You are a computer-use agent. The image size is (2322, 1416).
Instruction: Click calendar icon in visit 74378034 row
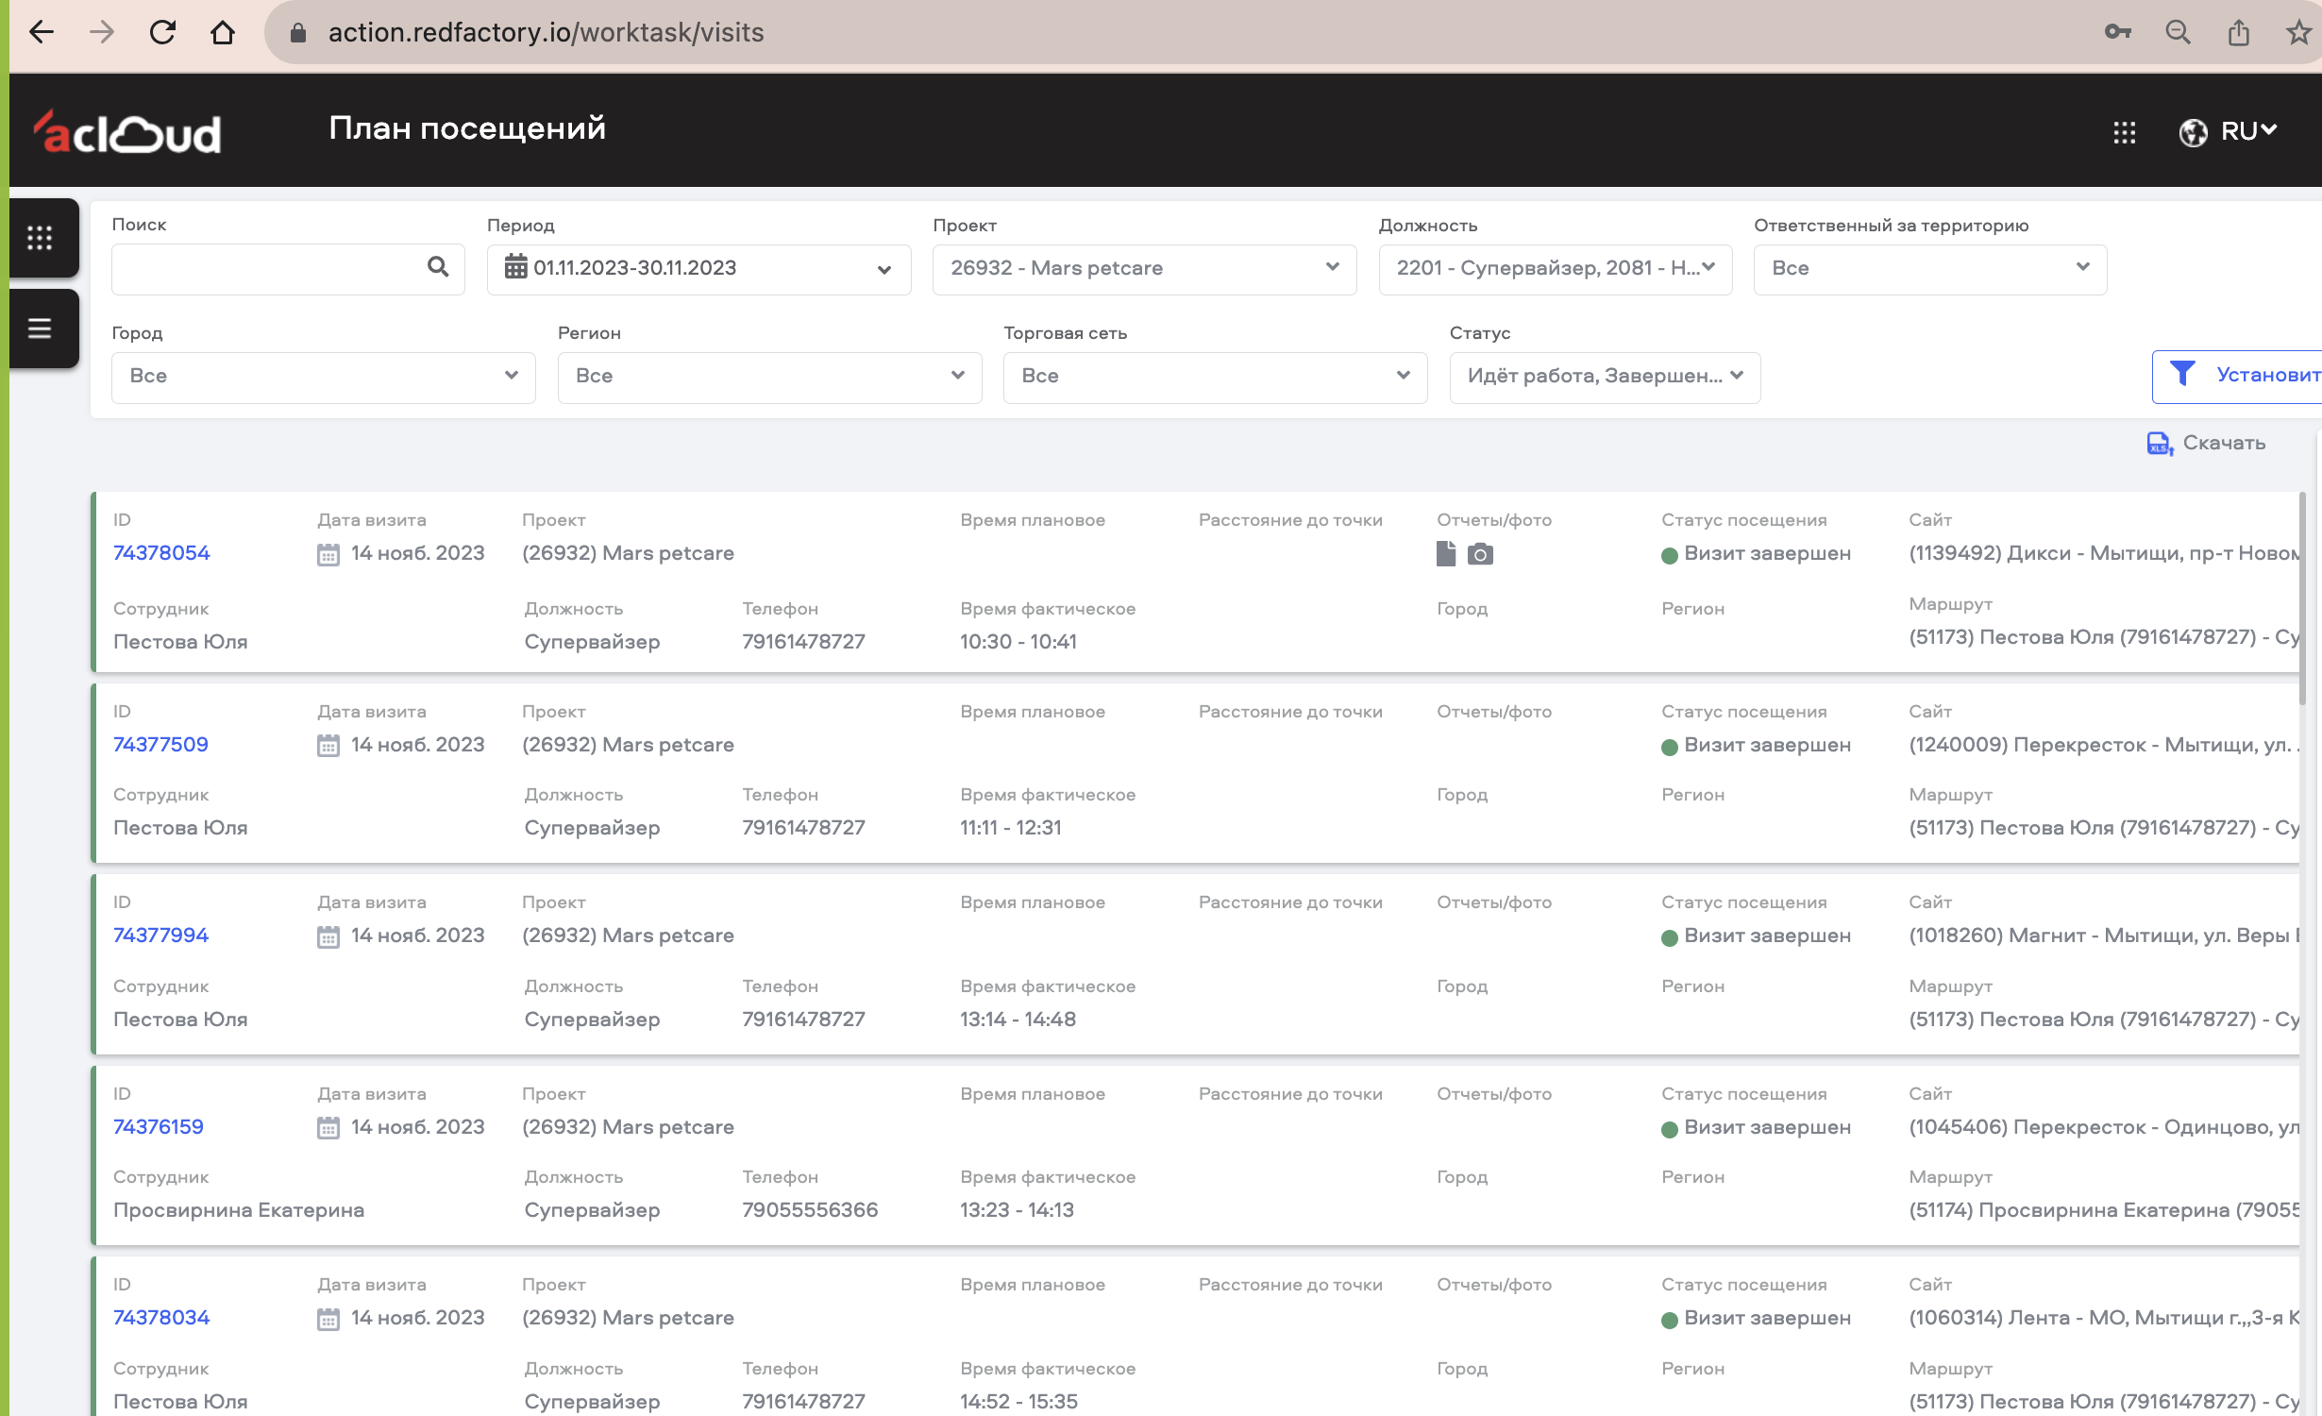tap(328, 1319)
